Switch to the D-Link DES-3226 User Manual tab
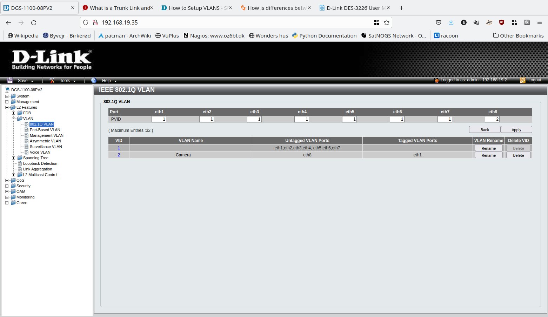 point(353,8)
